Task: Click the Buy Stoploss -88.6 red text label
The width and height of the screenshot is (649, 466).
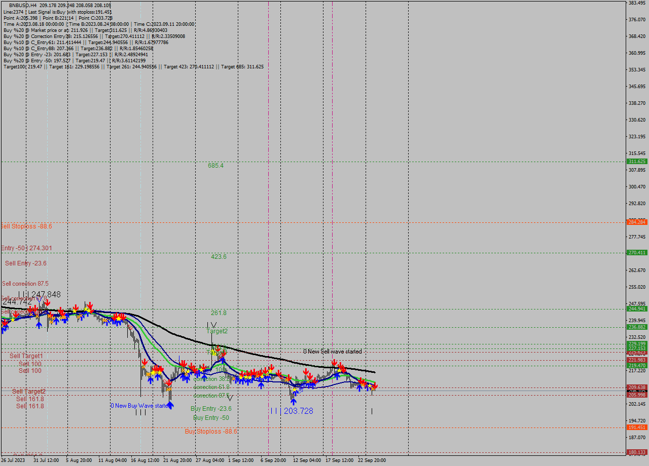Action: point(211,432)
